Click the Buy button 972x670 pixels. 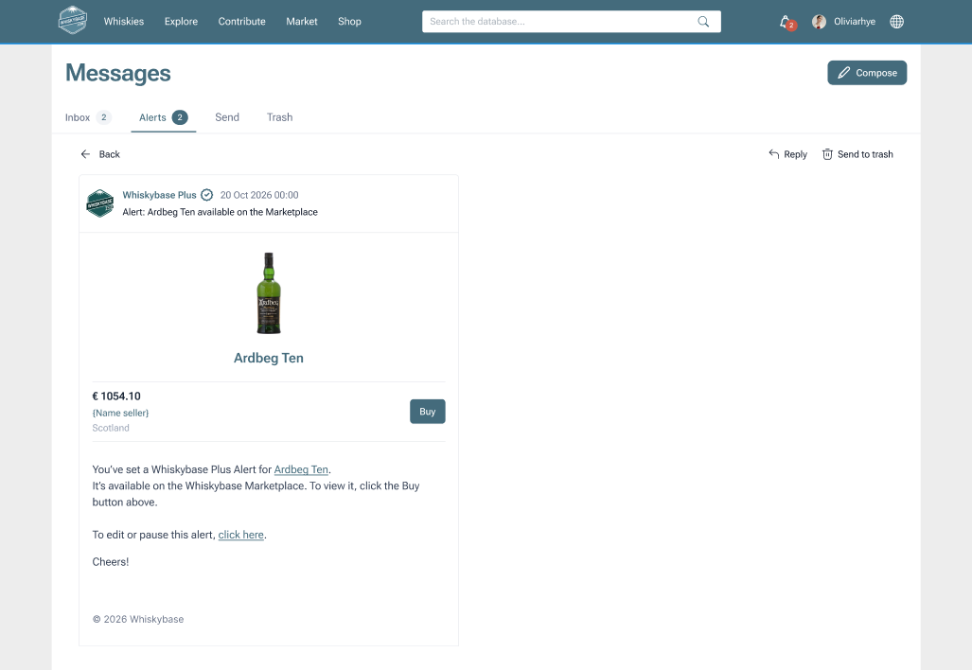(427, 412)
